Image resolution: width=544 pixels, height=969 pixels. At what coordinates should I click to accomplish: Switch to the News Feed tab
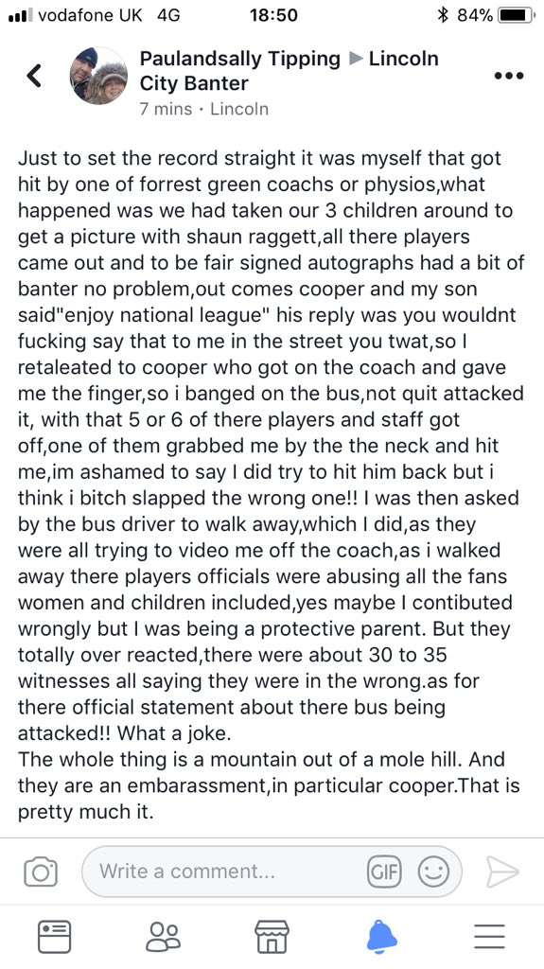pos(55,936)
